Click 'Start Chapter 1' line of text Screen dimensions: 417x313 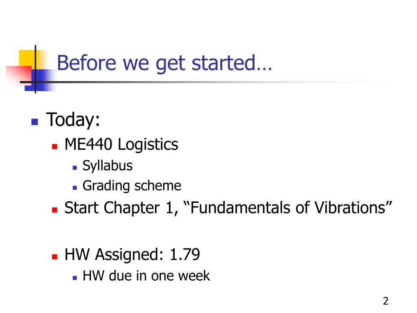coord(228,208)
